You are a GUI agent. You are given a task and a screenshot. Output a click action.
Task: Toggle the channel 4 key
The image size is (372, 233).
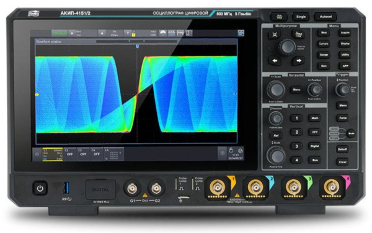[296, 160]
